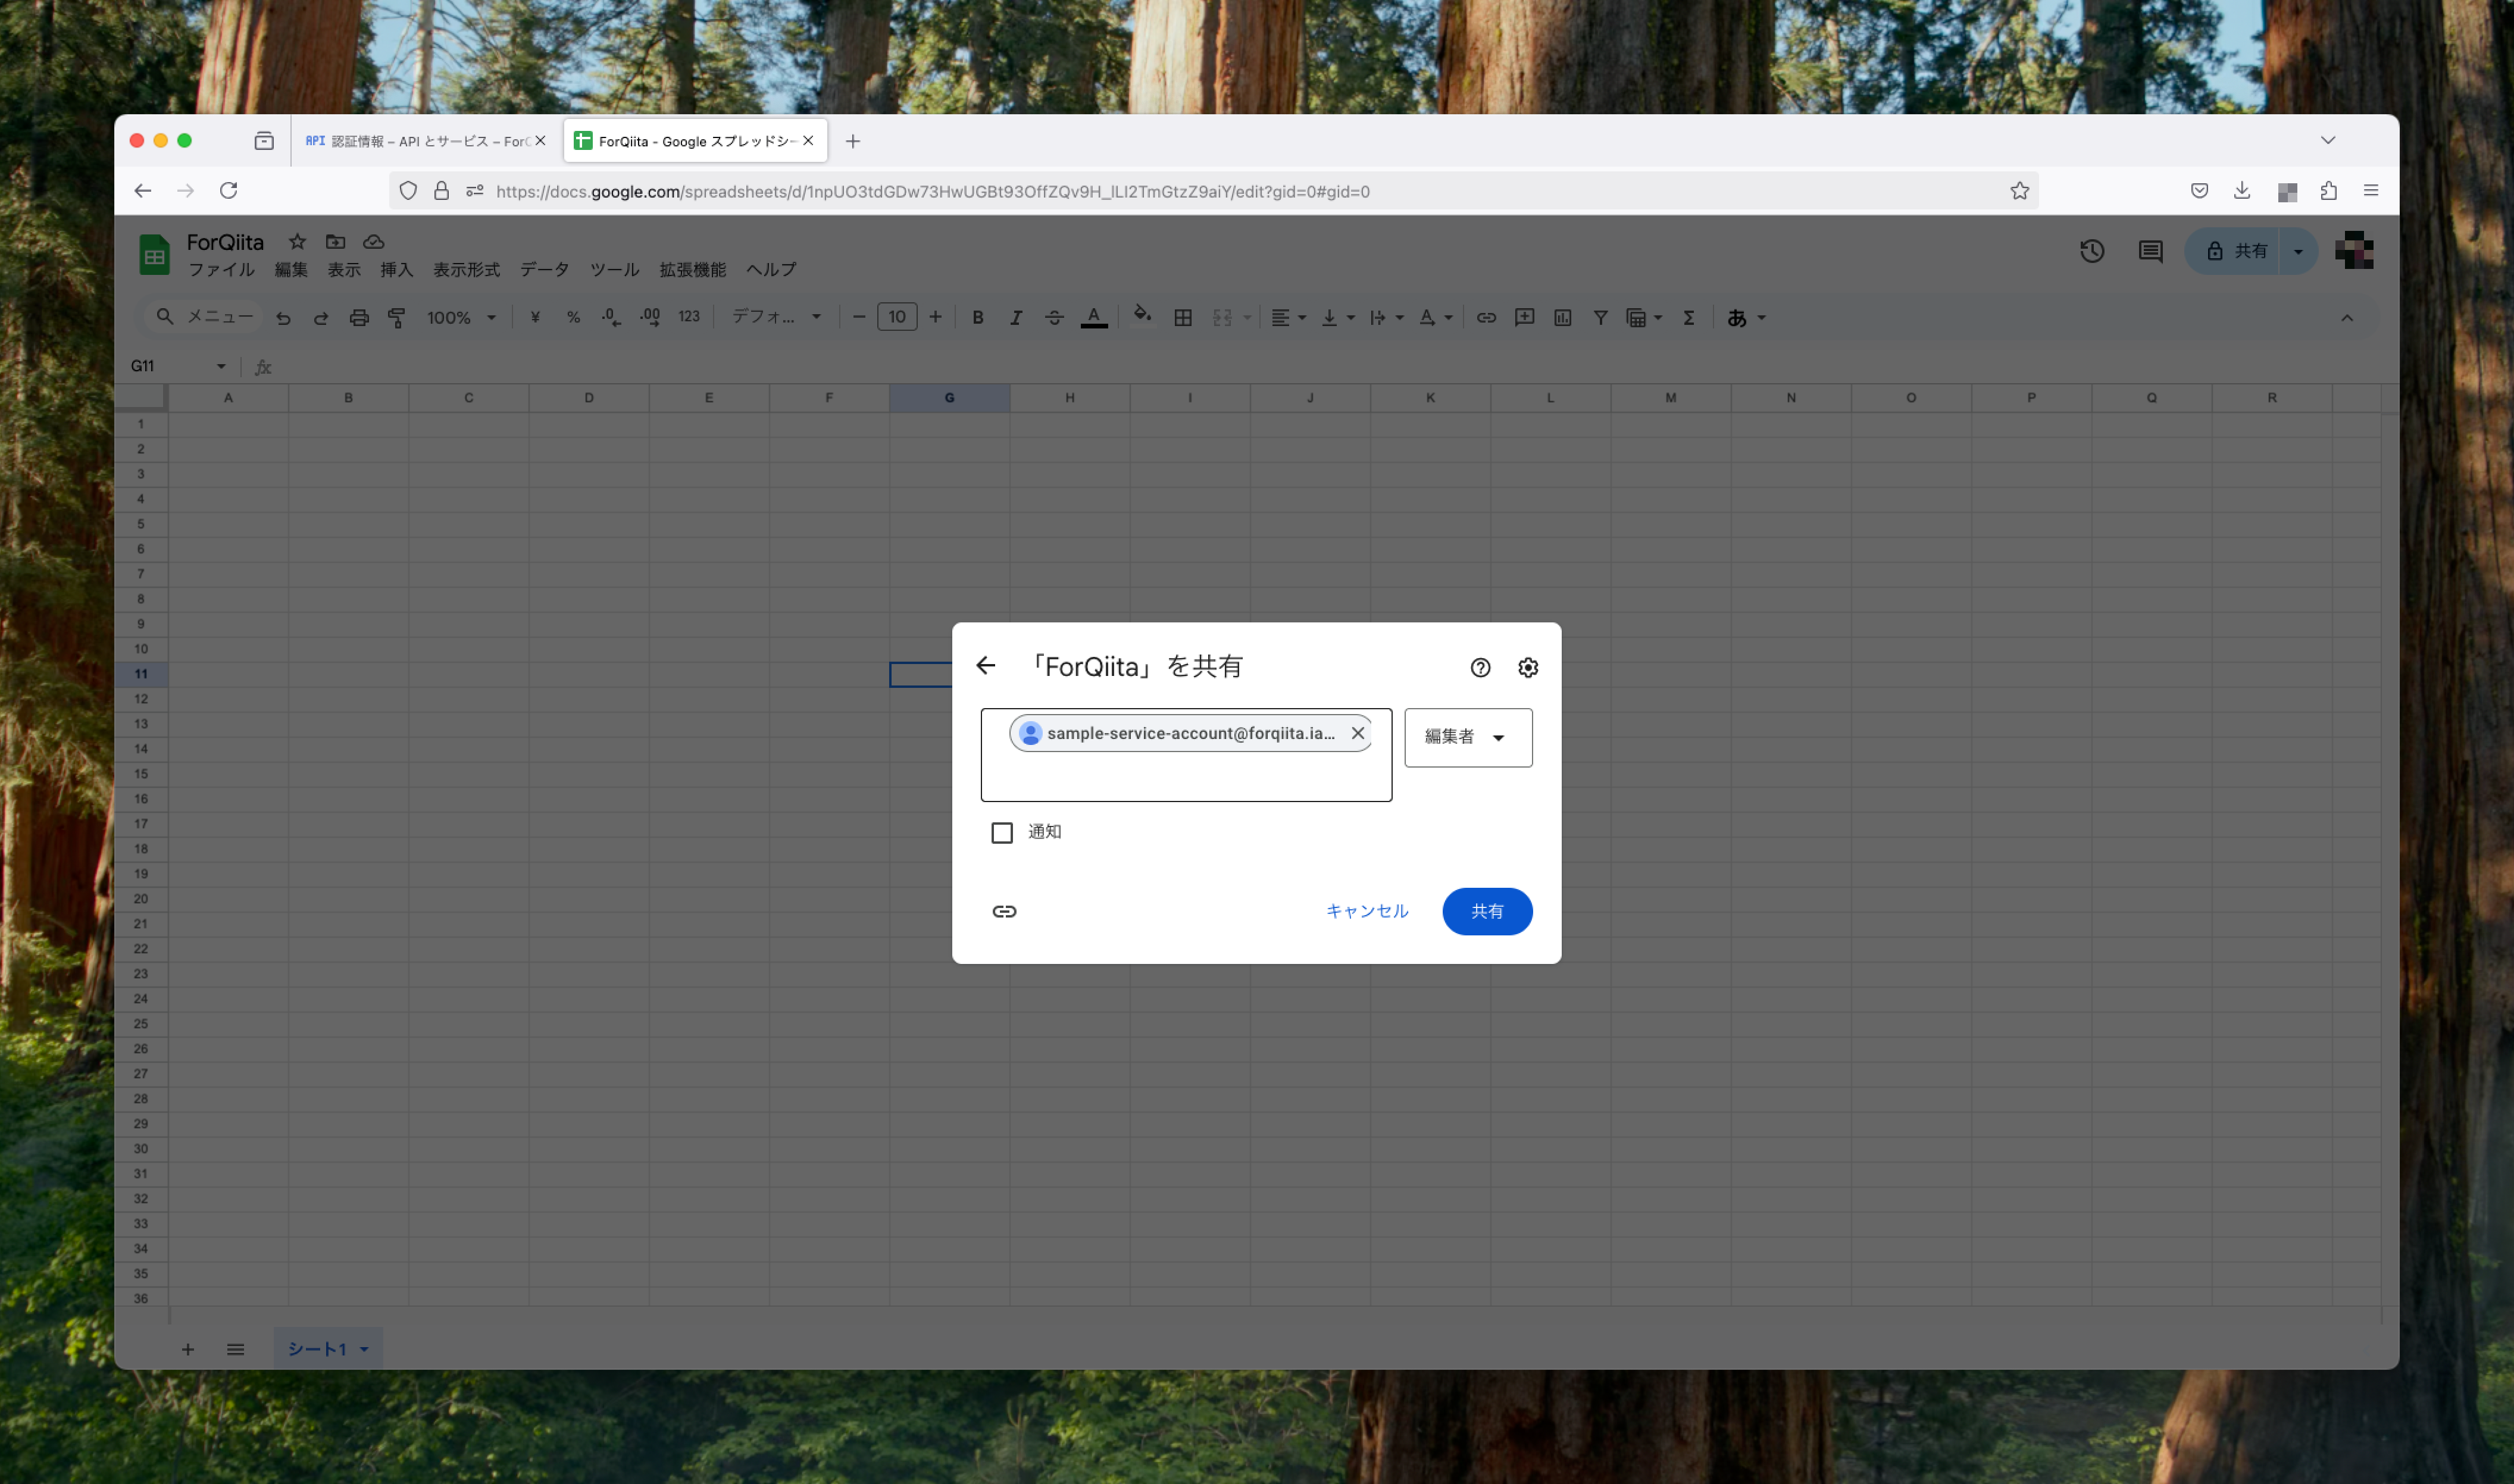Open the ファイル menu
The width and height of the screenshot is (2514, 1484).
[x=221, y=270]
